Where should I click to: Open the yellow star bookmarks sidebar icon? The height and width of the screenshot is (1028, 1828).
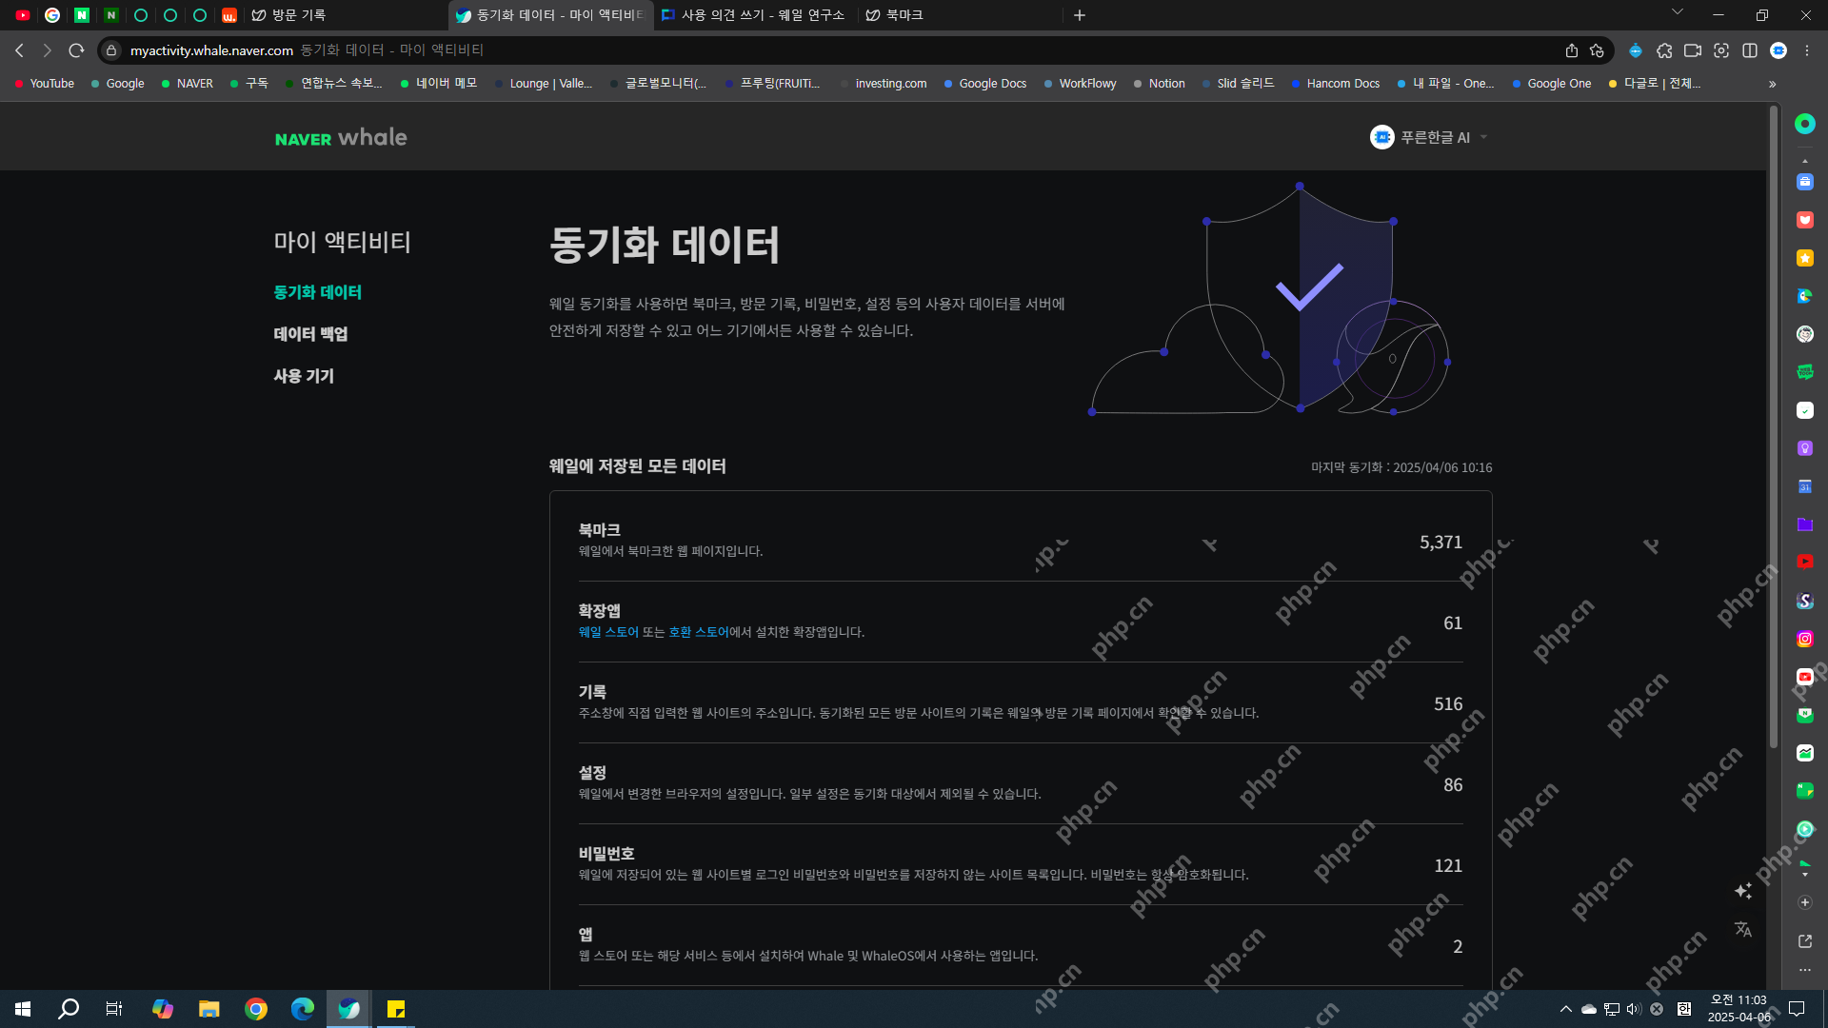(1804, 258)
